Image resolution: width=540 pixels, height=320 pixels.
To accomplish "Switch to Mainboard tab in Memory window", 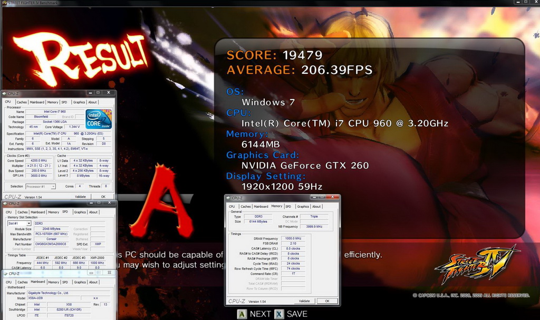I will pyautogui.click(x=261, y=207).
